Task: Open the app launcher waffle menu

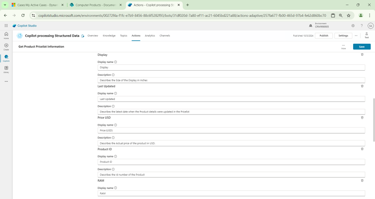Action: coord(6,26)
